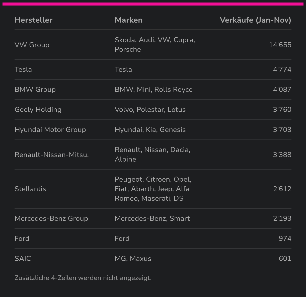Viewport: 306px width, 297px height.
Task: Click the Tesla manufacturer cell
Action: tap(23, 69)
